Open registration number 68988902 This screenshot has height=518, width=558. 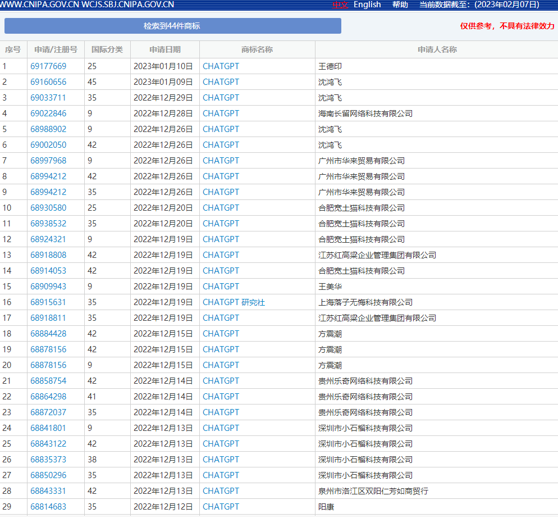[48, 129]
